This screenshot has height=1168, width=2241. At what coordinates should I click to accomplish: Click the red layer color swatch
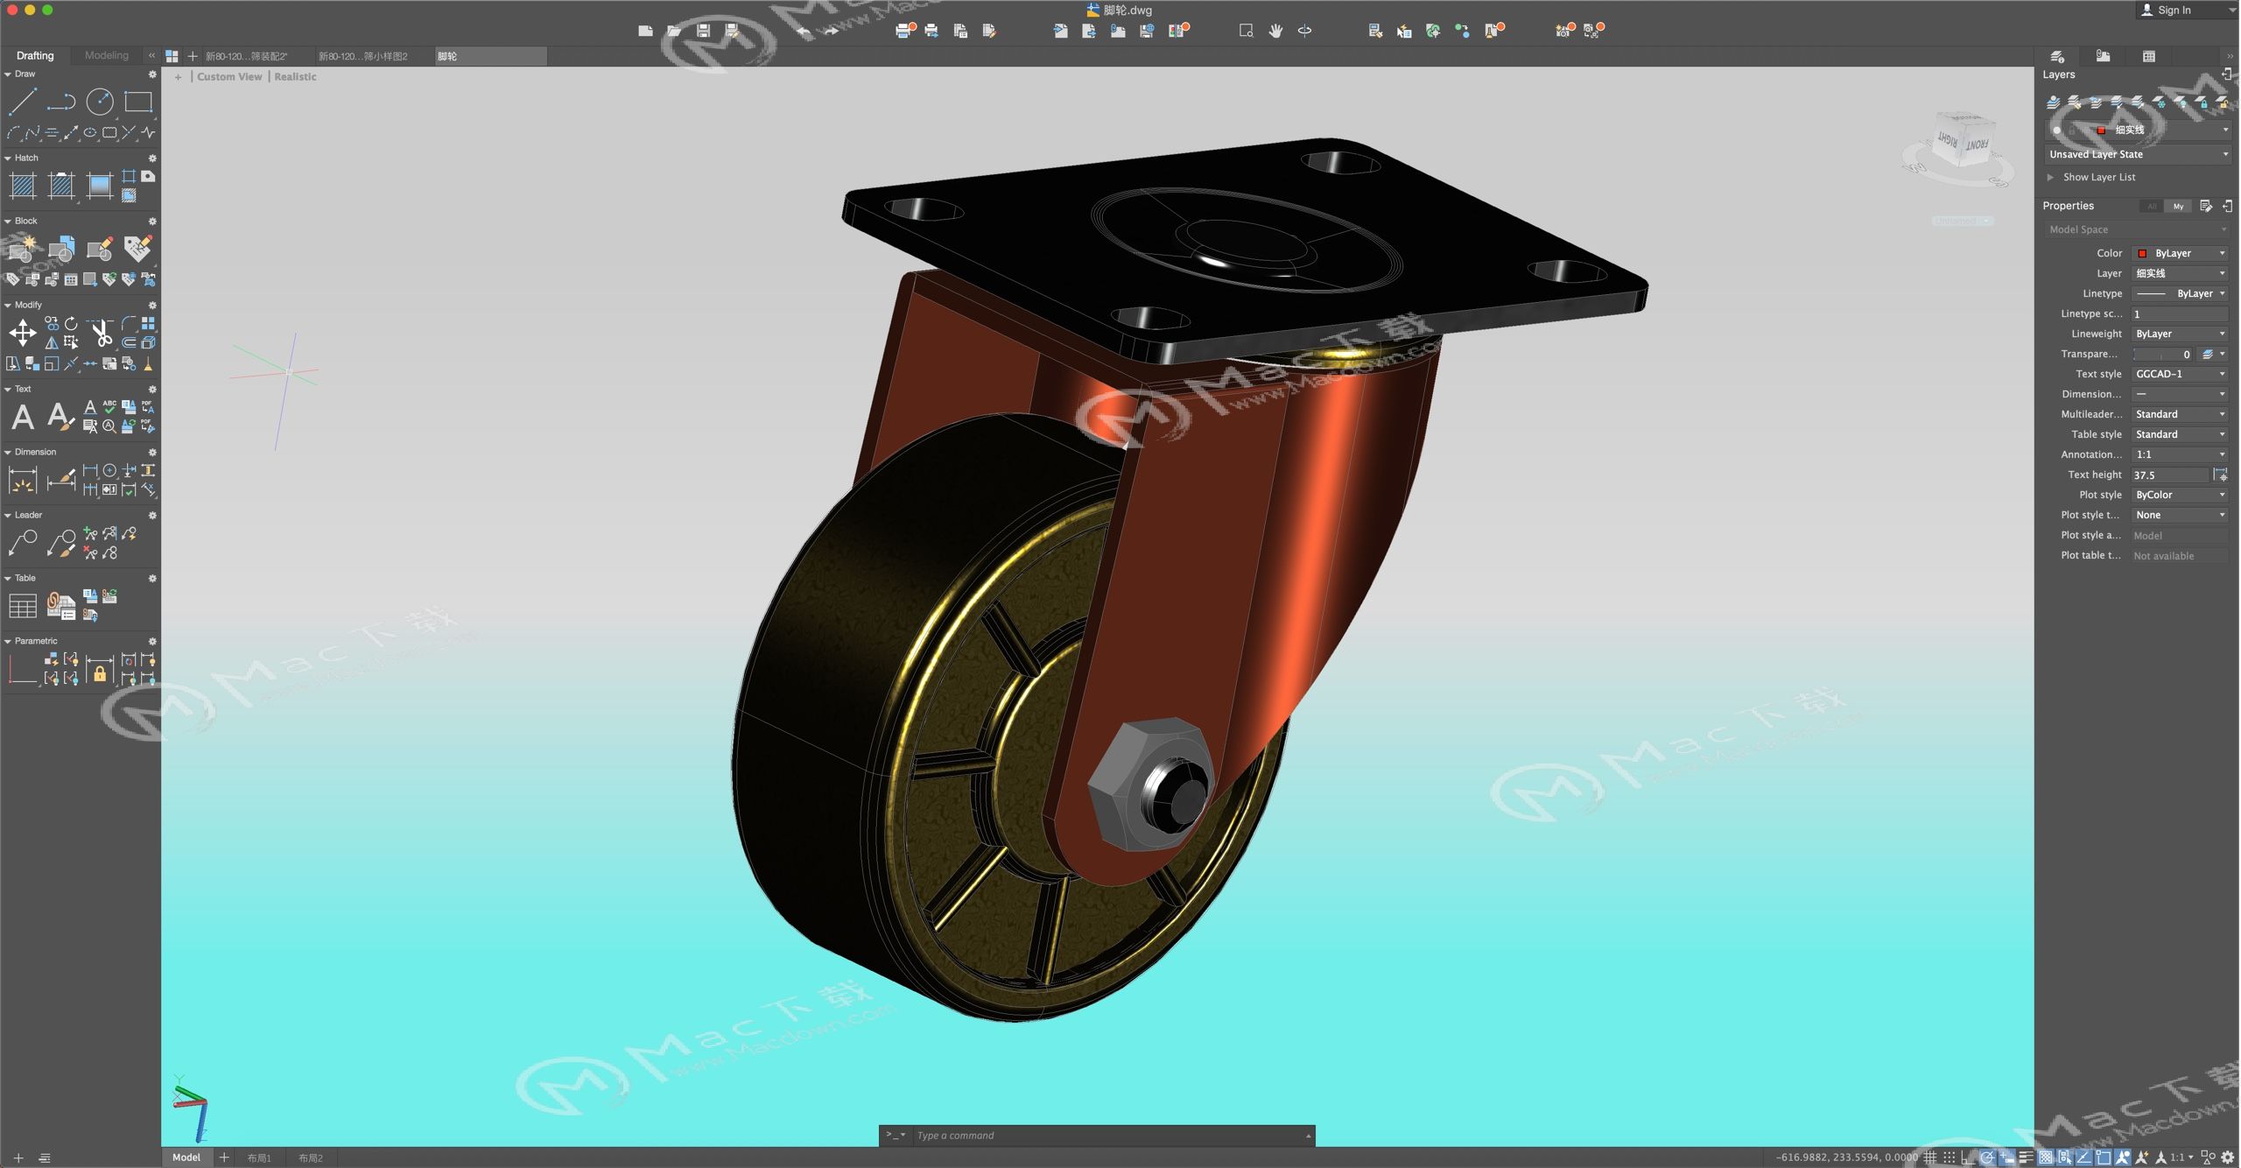click(2101, 130)
